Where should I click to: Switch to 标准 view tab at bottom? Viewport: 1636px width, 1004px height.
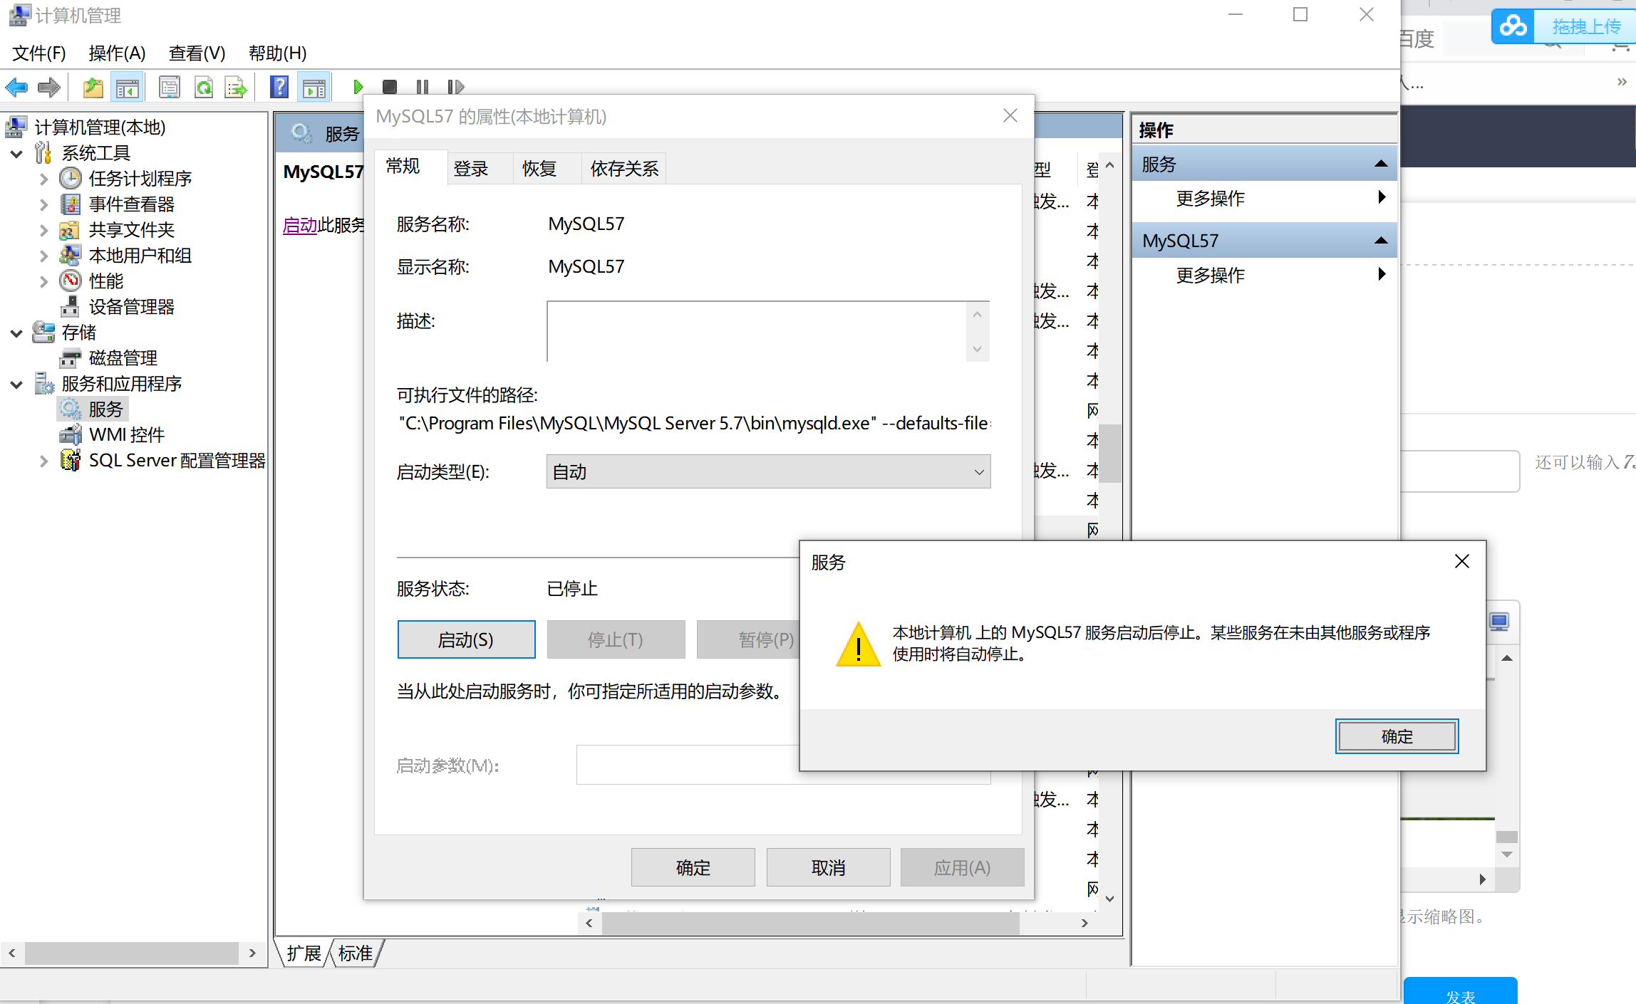[x=355, y=953]
